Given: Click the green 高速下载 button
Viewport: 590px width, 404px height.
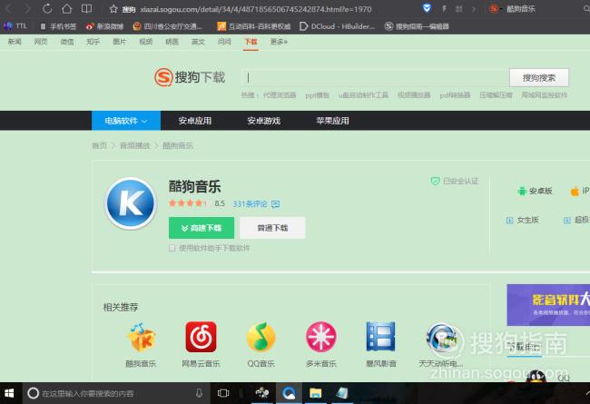Looking at the screenshot, I should 202,228.
